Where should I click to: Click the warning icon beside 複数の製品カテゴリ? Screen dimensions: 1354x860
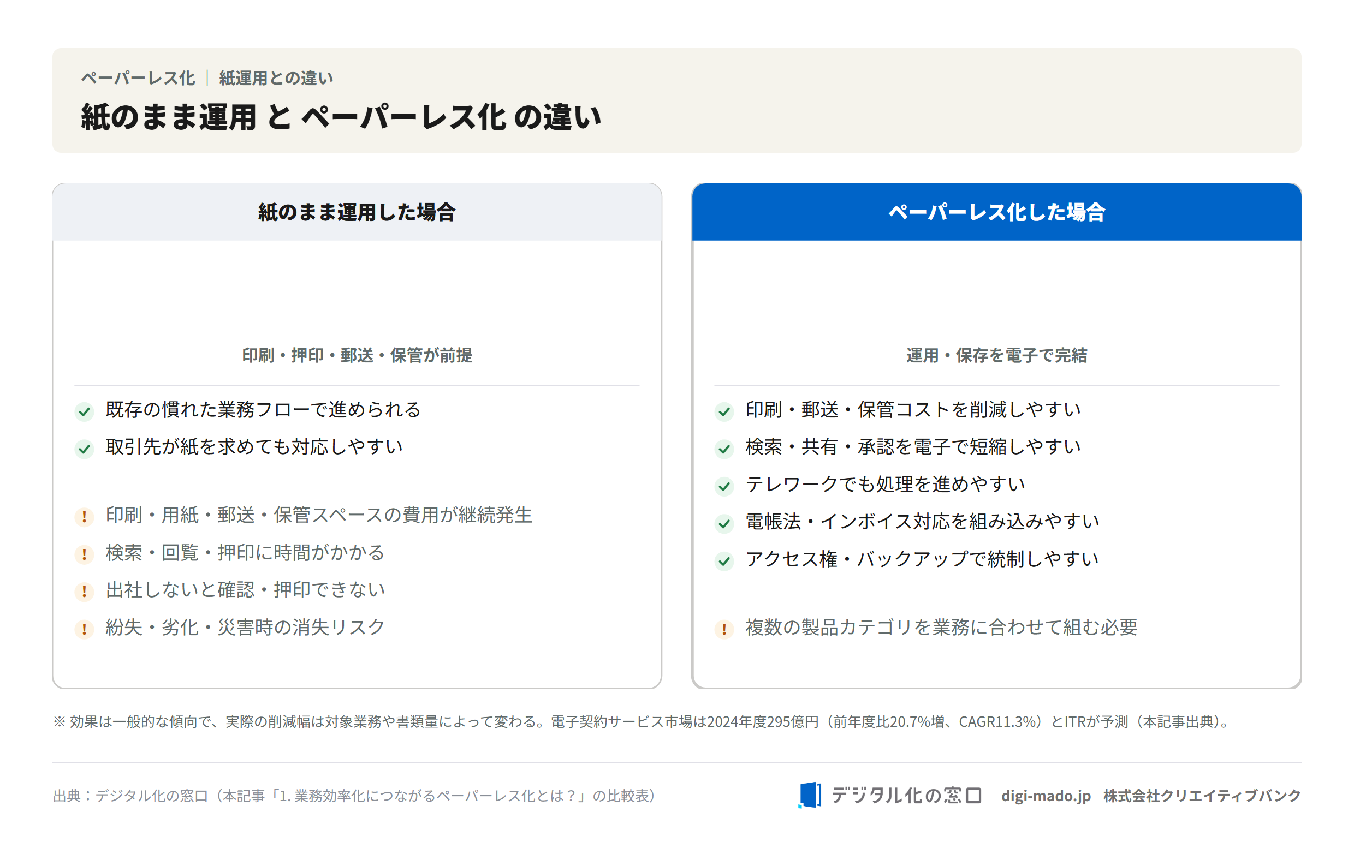pos(724,629)
